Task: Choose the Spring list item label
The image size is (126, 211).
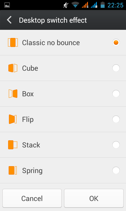Action: click(x=32, y=171)
